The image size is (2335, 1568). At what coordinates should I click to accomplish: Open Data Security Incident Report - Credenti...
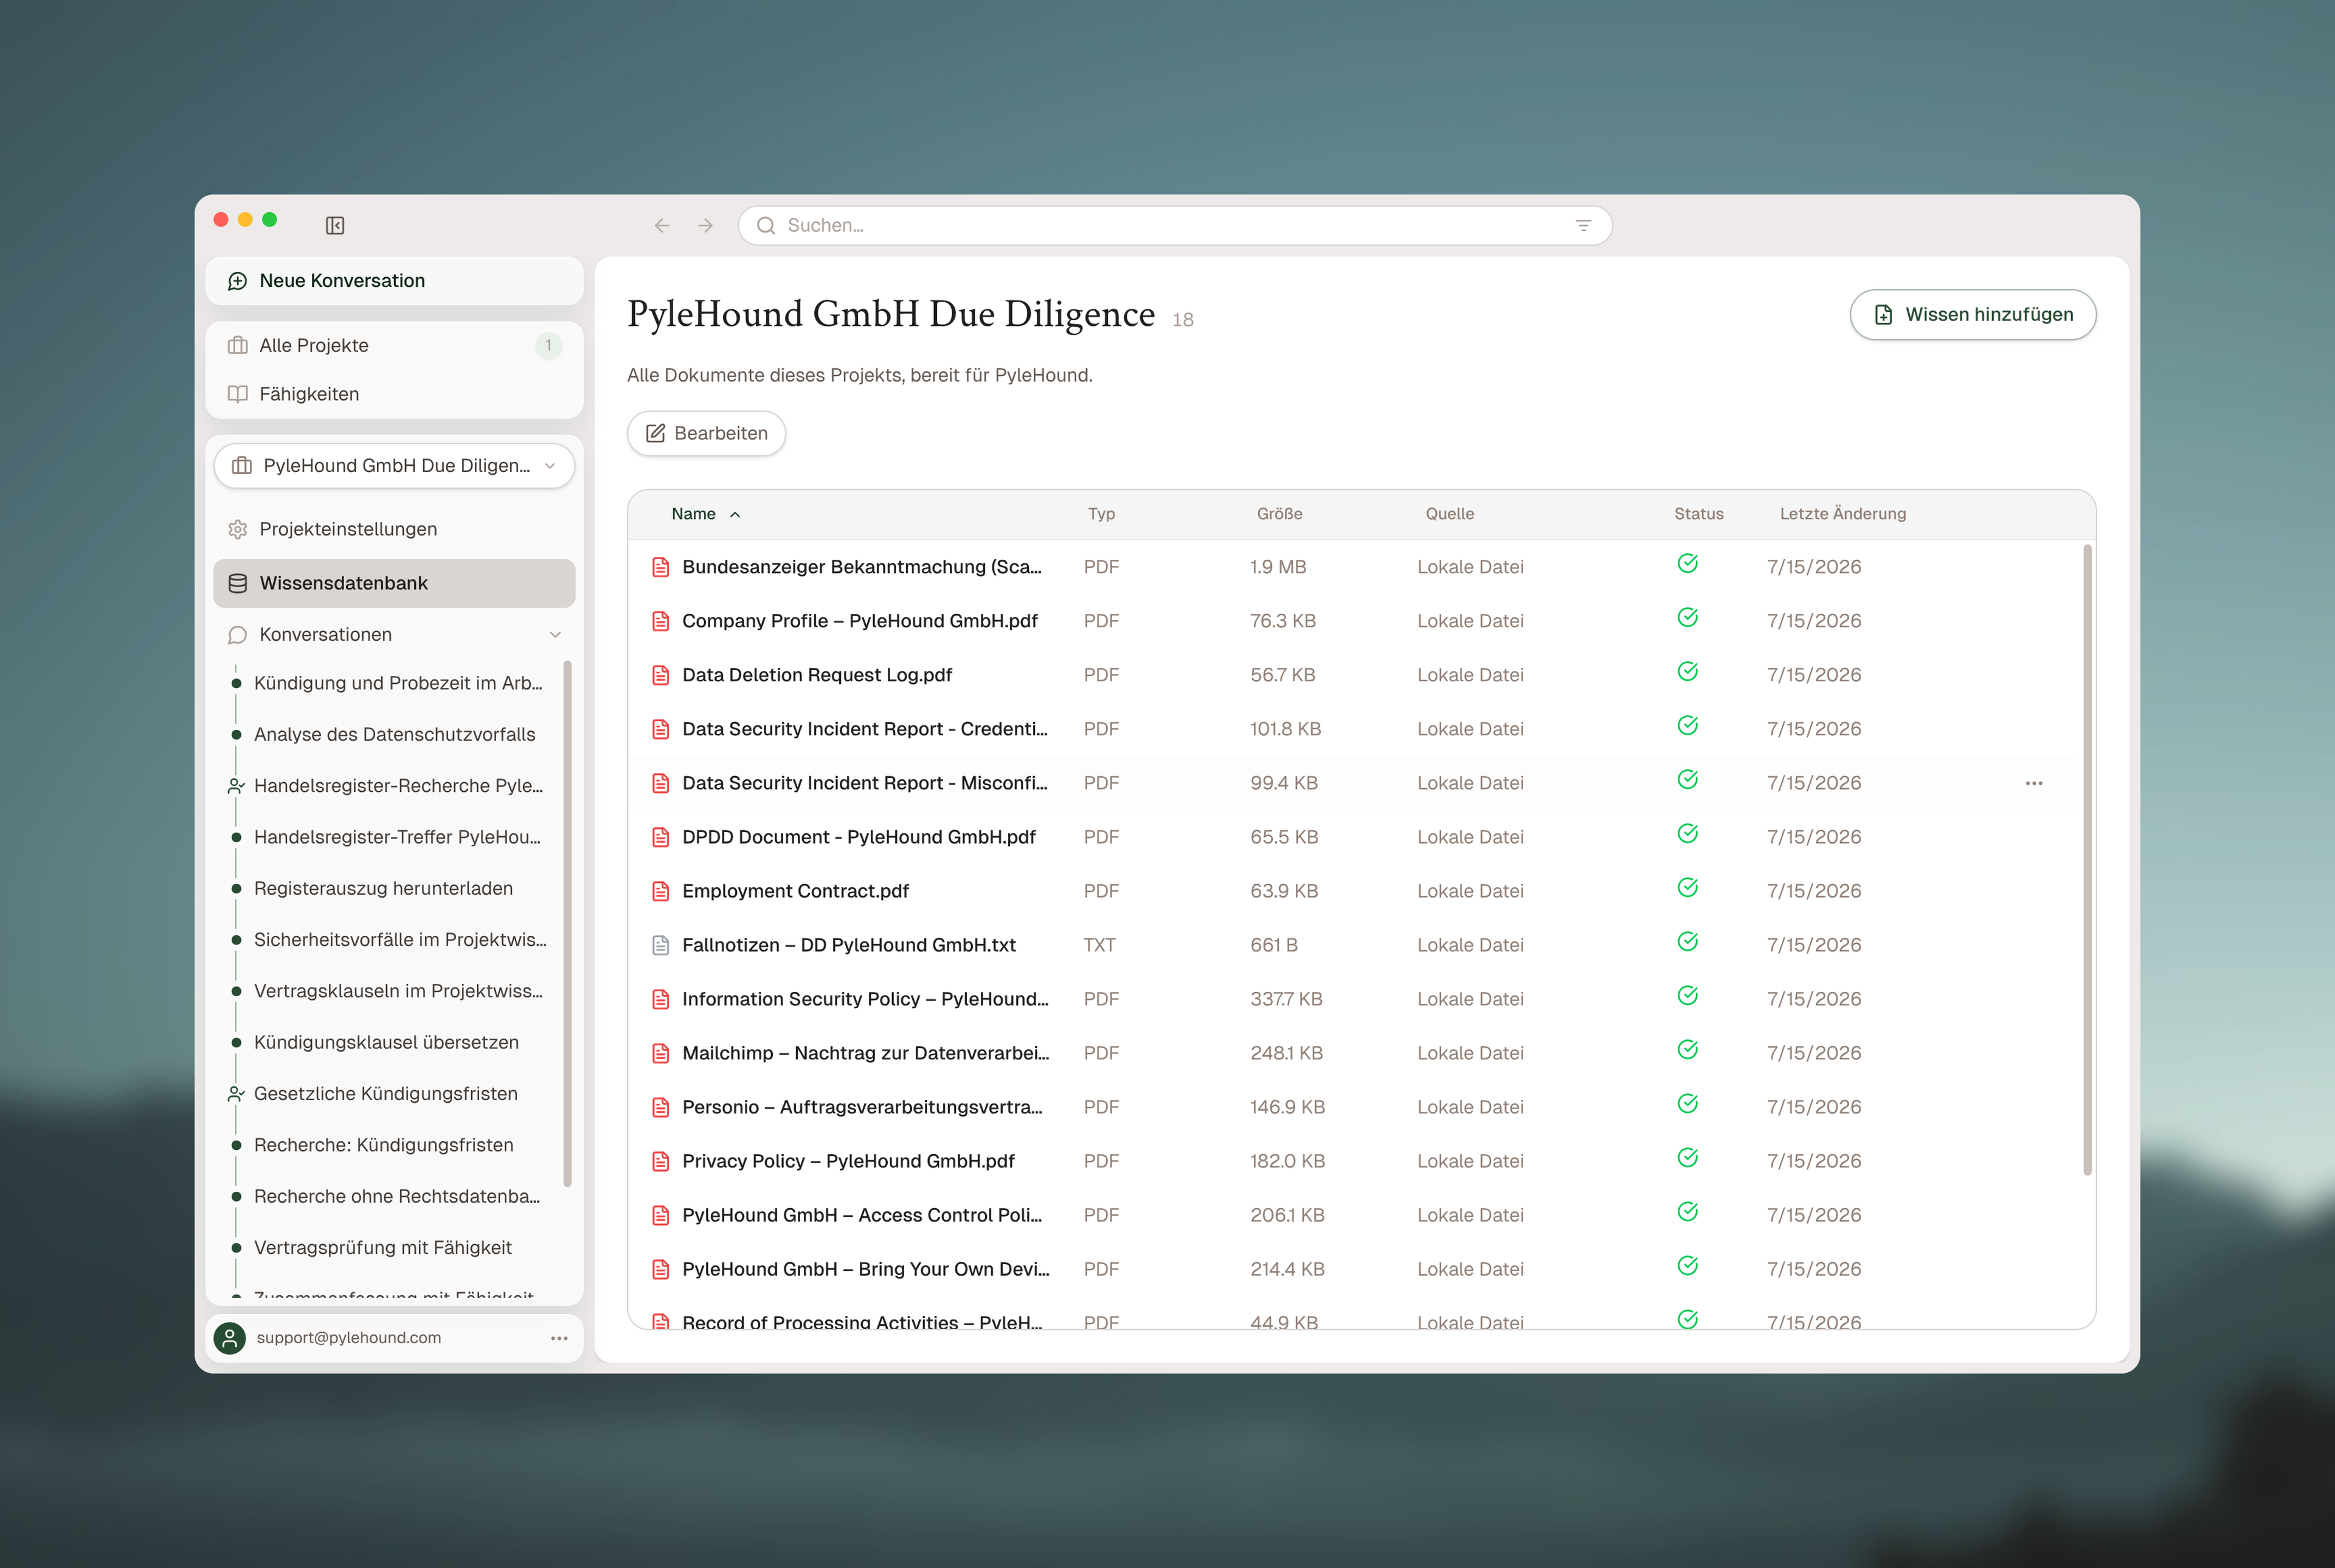(x=864, y=729)
